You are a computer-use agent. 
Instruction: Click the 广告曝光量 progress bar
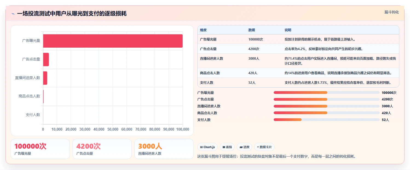(x=327, y=93)
